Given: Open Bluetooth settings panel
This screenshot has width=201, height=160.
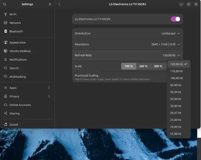Looking at the screenshot, I should pyautogui.click(x=28, y=31).
